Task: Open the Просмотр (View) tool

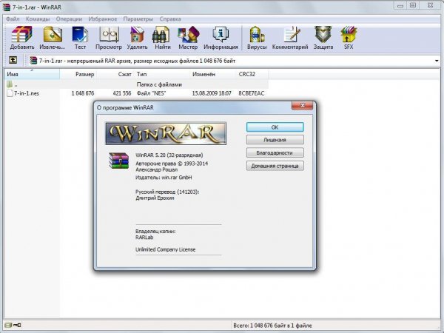Action: [109, 38]
